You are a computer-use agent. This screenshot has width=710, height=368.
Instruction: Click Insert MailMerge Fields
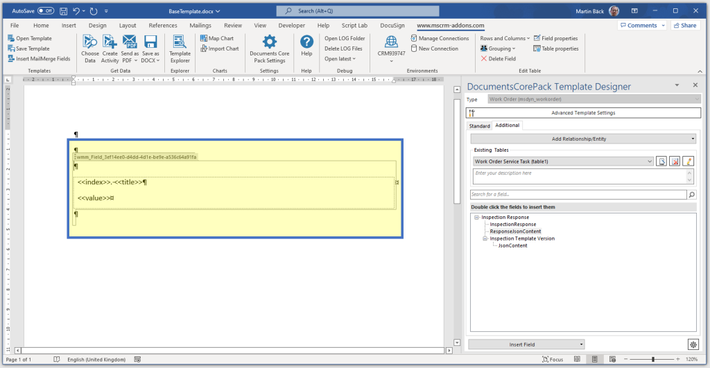39,59
